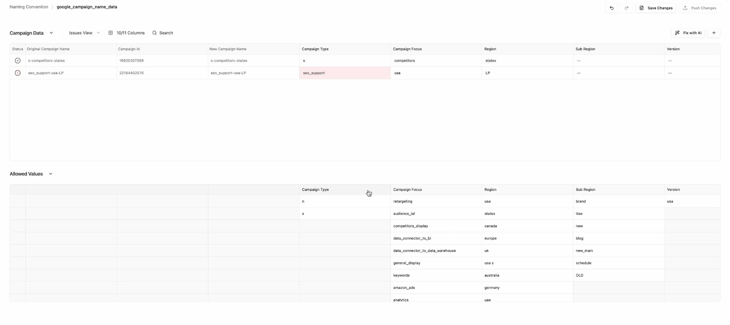Navigate to Naming Convention breadcrumb
The width and height of the screenshot is (730, 325).
29,7
